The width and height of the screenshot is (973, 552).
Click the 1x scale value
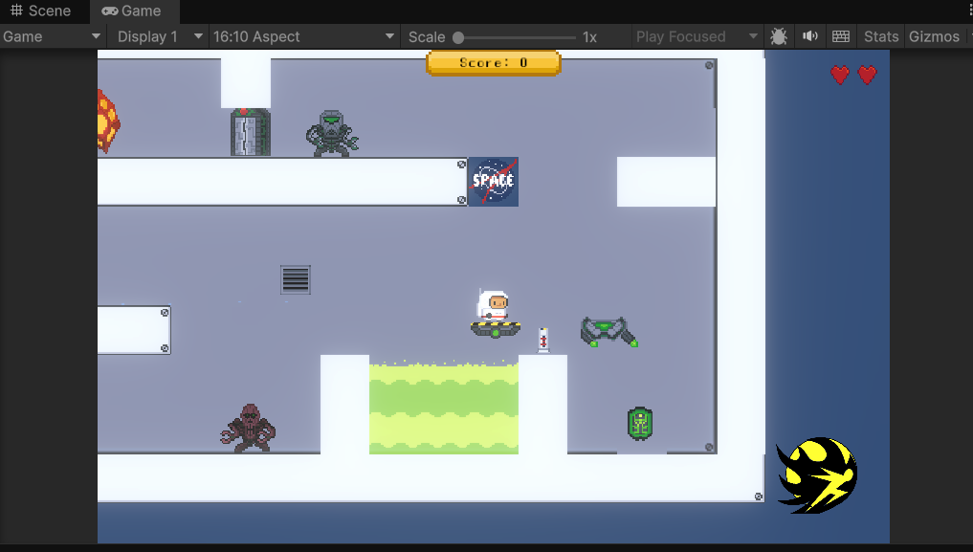point(589,37)
